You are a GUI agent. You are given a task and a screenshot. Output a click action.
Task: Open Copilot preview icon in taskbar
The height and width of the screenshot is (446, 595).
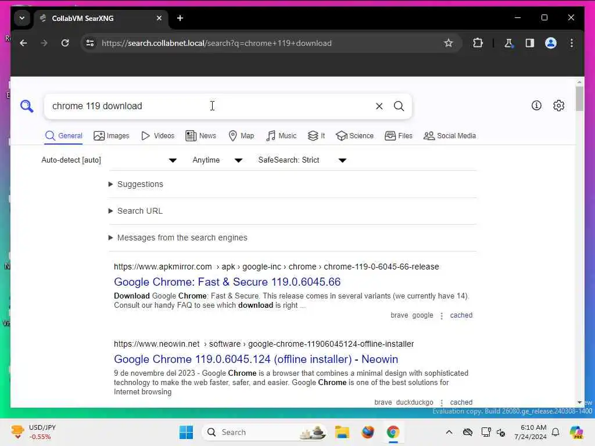pos(576,432)
